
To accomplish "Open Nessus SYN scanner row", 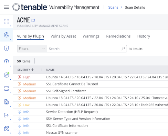I will pyautogui.click(x=90, y=132).
